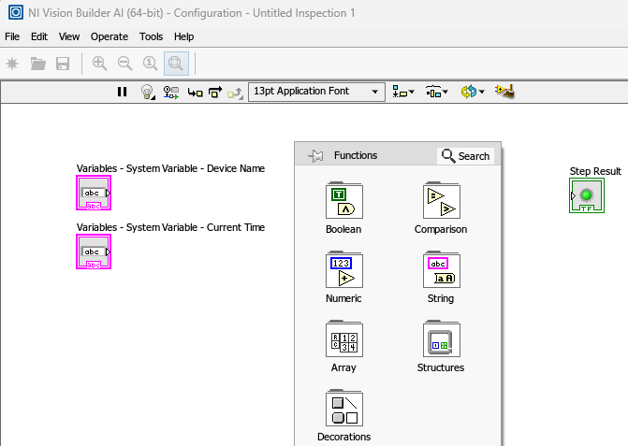This screenshot has width=628, height=446.
Task: Click the Search button in Functions palette
Action: coord(465,155)
